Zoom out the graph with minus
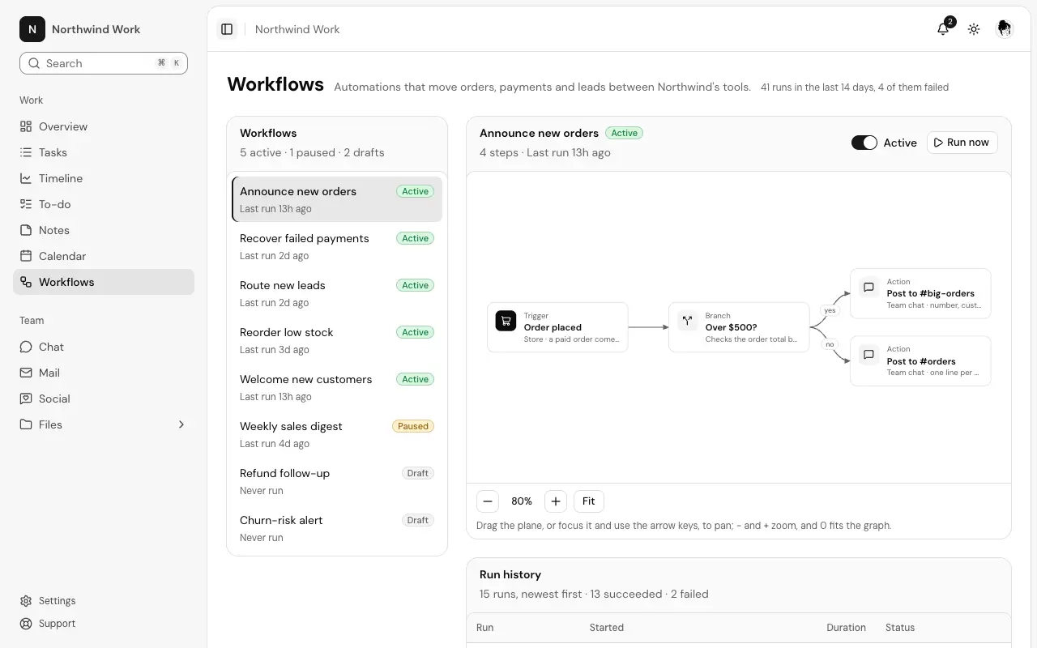 point(488,501)
